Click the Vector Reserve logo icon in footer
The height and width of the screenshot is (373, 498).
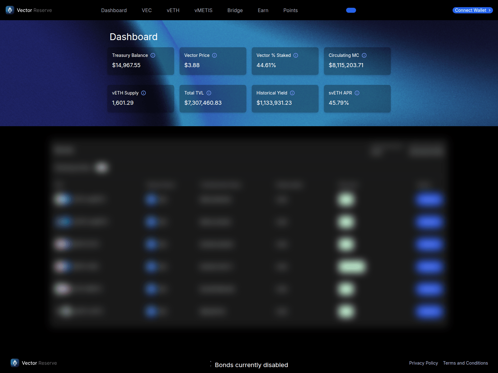point(15,363)
